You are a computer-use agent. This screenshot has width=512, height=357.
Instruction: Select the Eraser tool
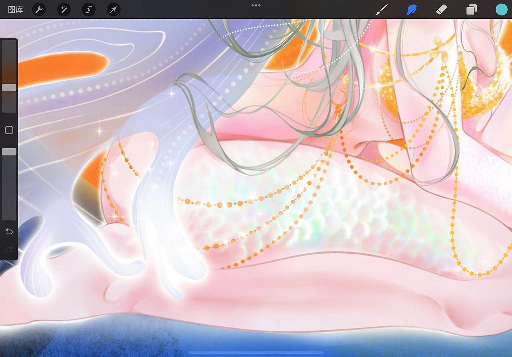pos(441,10)
